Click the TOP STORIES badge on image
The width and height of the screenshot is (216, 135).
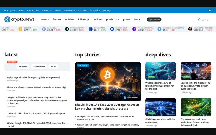83,65
